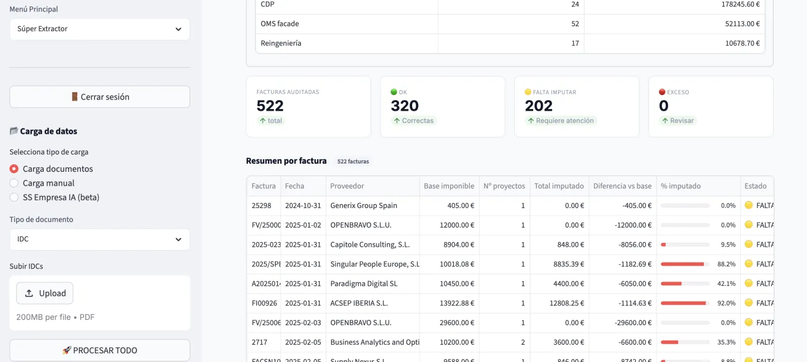Click the 9.5% progress bar
Screen dimensions: 807x362
pos(685,244)
